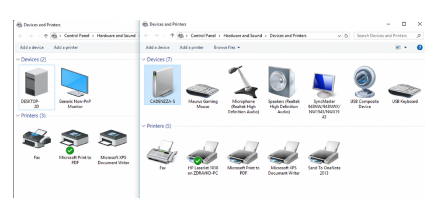Select HP LaserJet 1018 on ZDRAVKO-PC printer
444x222 pixels.
tap(203, 158)
